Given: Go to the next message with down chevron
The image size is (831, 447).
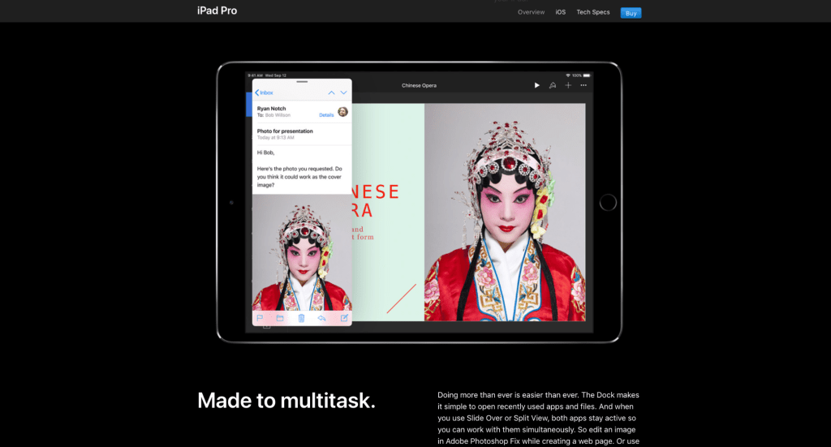Looking at the screenshot, I should point(344,92).
